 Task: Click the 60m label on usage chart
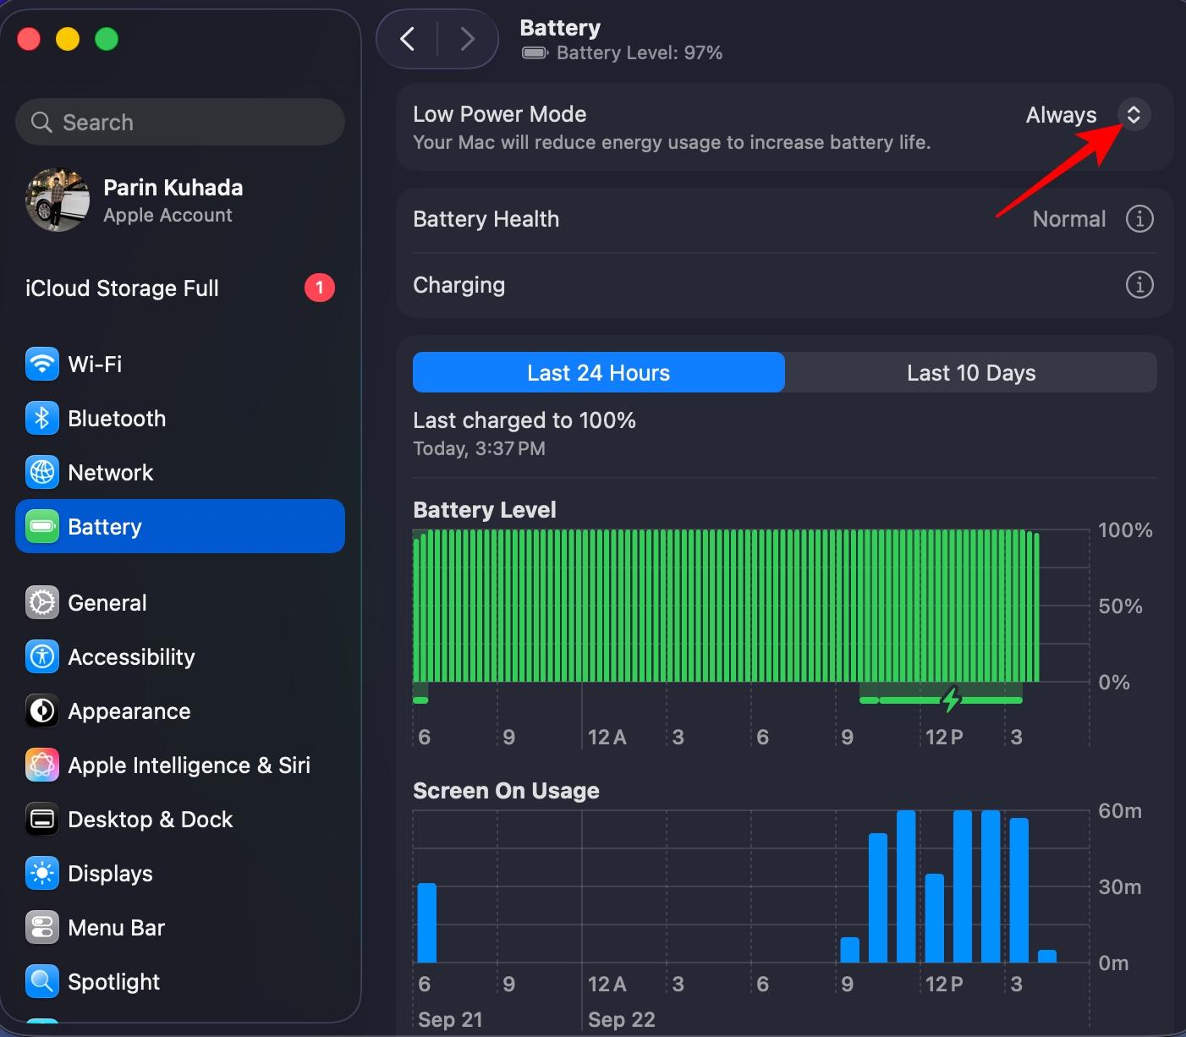[1120, 811]
